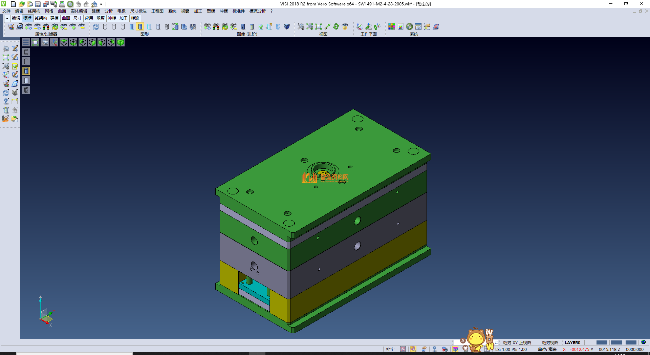Click the undo arrow icon
This screenshot has height=355, width=650.
(78, 4)
